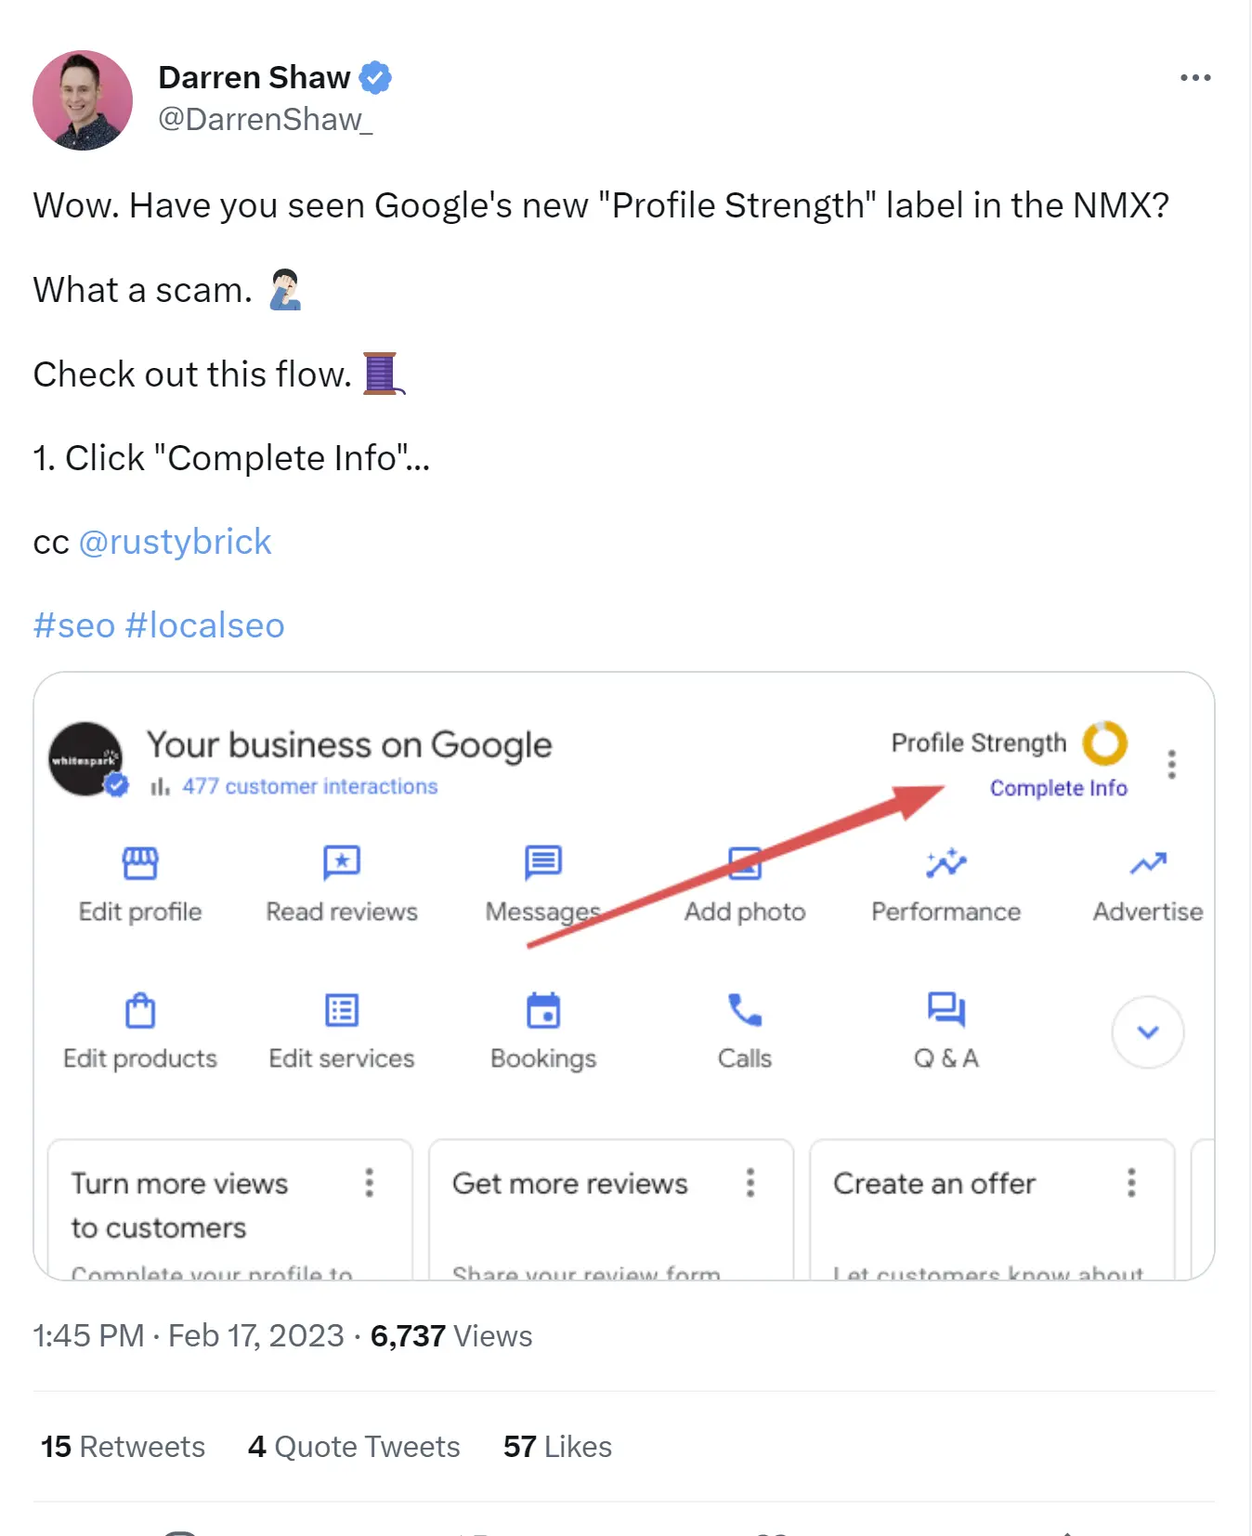Select the Edit profile icon
Image resolution: width=1252 pixels, height=1536 pixels.
[x=139, y=862]
